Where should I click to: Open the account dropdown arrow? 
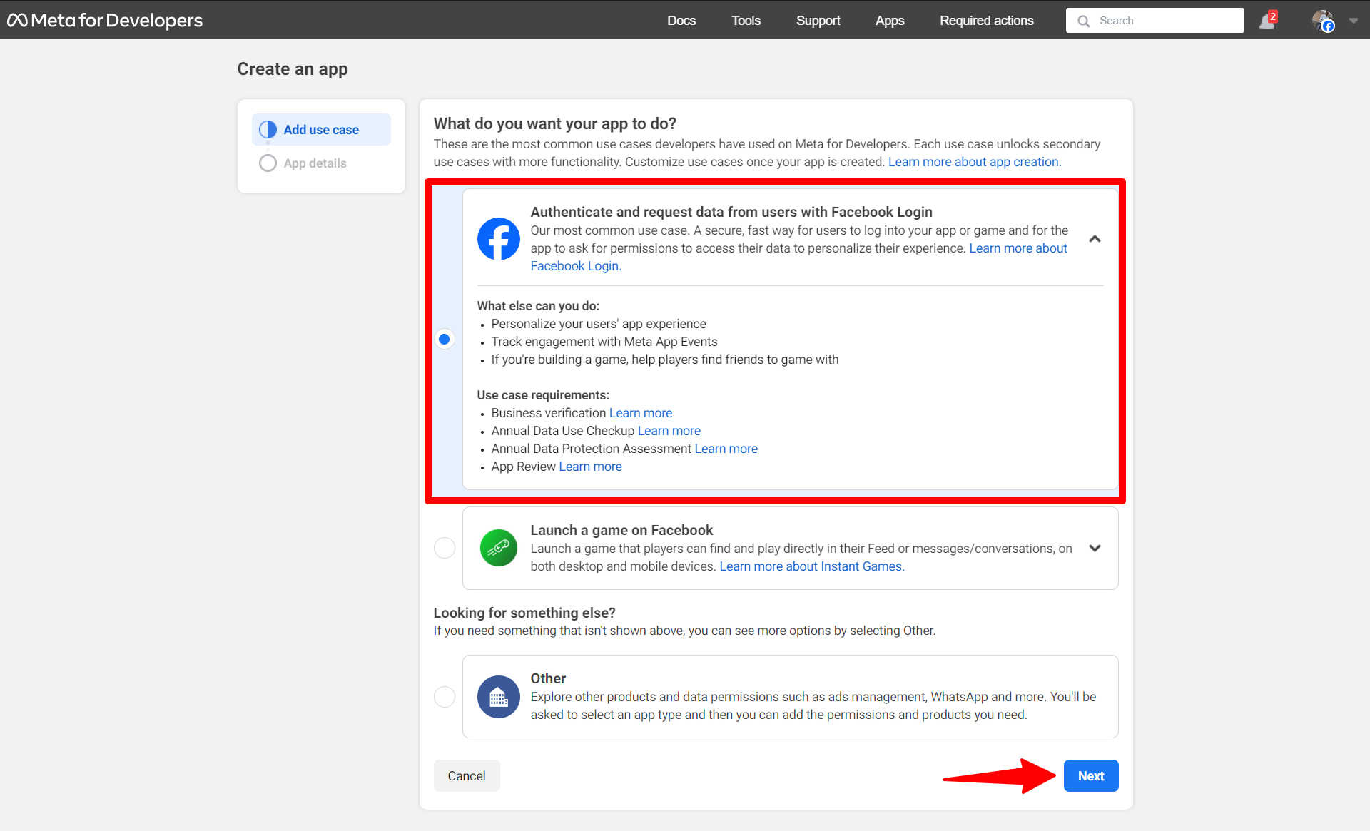[1354, 20]
